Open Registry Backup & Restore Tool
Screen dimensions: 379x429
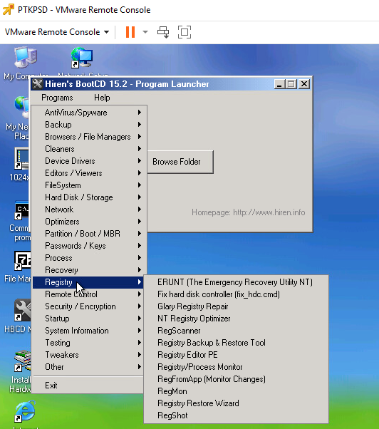point(236,343)
